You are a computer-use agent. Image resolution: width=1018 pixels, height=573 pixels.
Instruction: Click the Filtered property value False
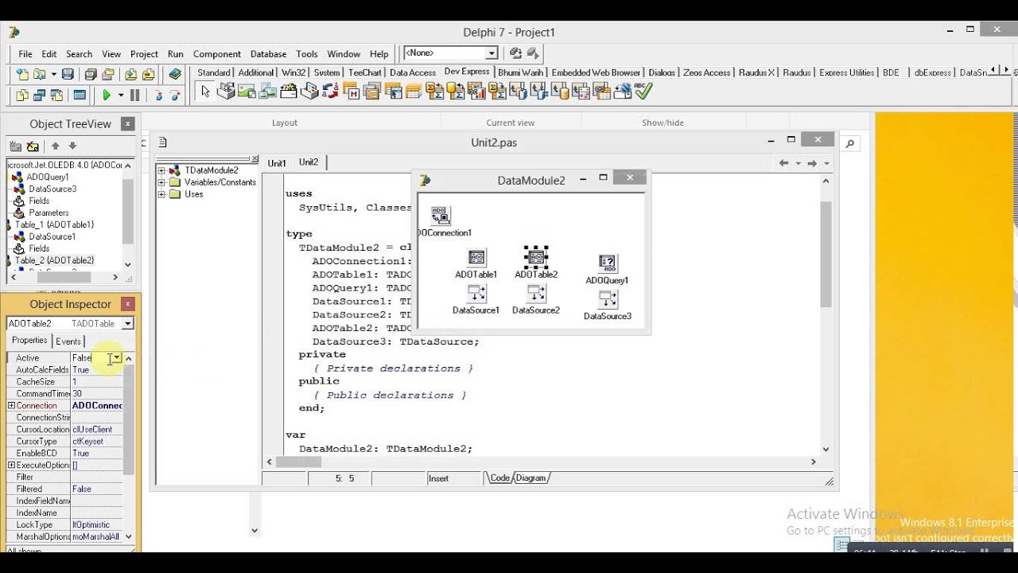tap(96, 489)
